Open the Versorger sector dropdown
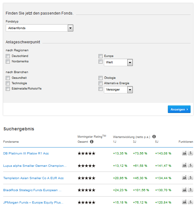The height and width of the screenshot is (207, 196). pyautogui.click(x=130, y=90)
